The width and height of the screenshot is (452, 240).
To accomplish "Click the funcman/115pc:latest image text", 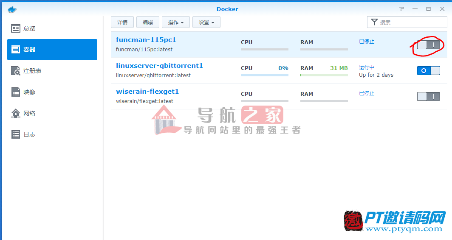I will [x=144, y=50].
